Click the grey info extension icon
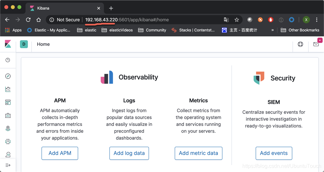Screen dimensions: 324x172 coord(281,20)
